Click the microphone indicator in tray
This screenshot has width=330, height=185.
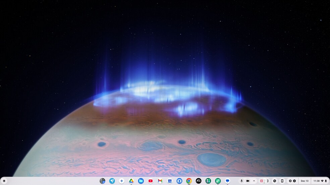pyautogui.click(x=241, y=181)
